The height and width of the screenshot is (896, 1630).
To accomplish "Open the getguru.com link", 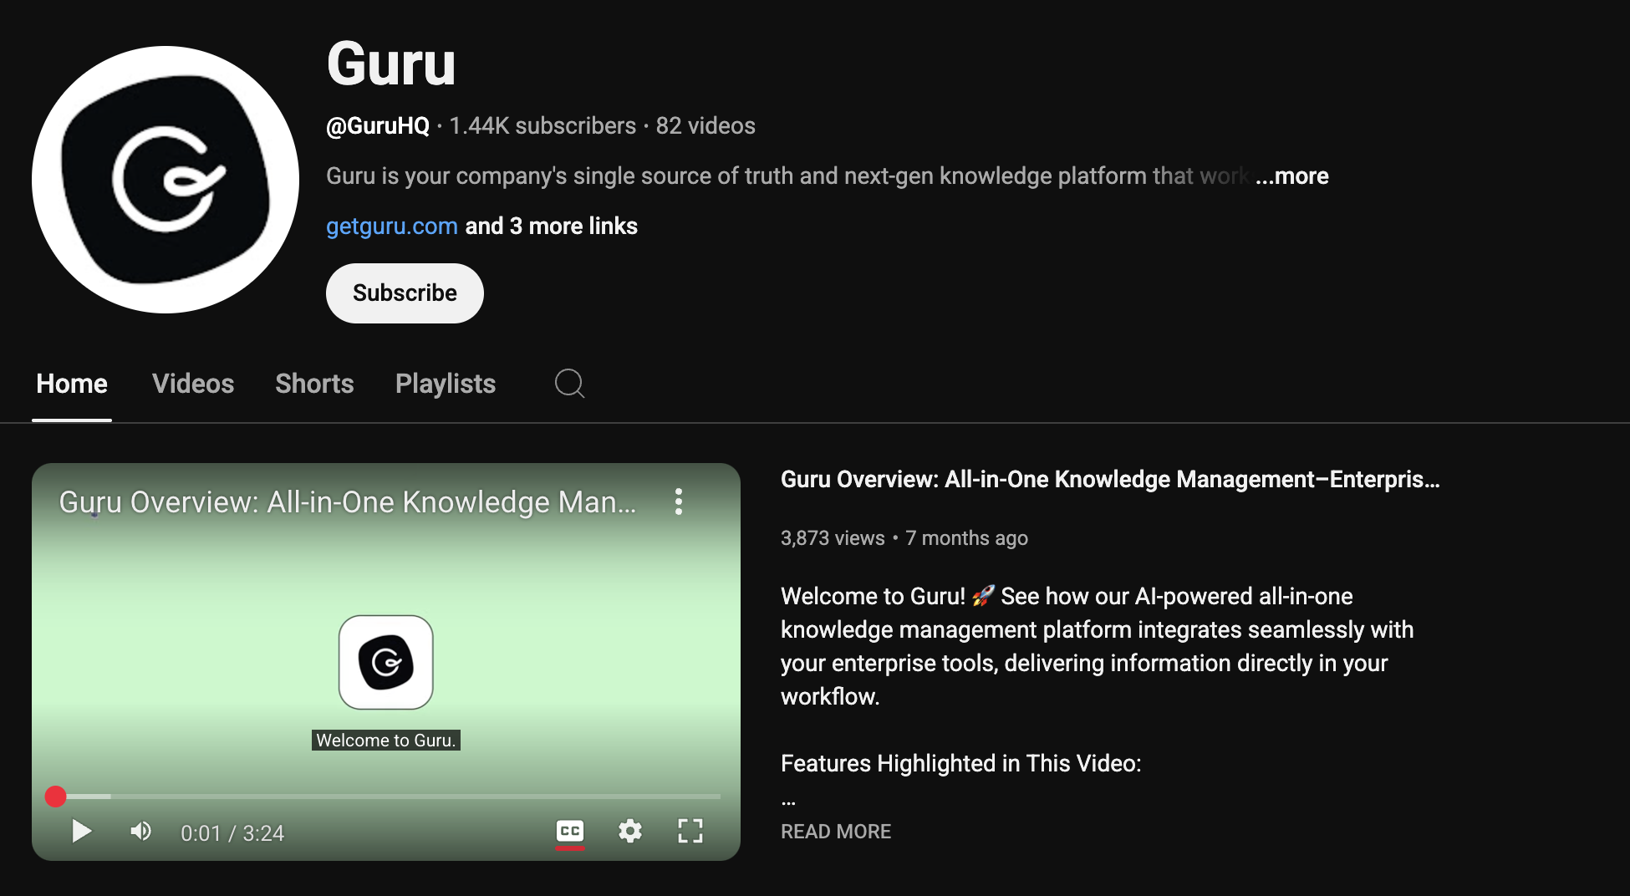I will click(x=392, y=227).
